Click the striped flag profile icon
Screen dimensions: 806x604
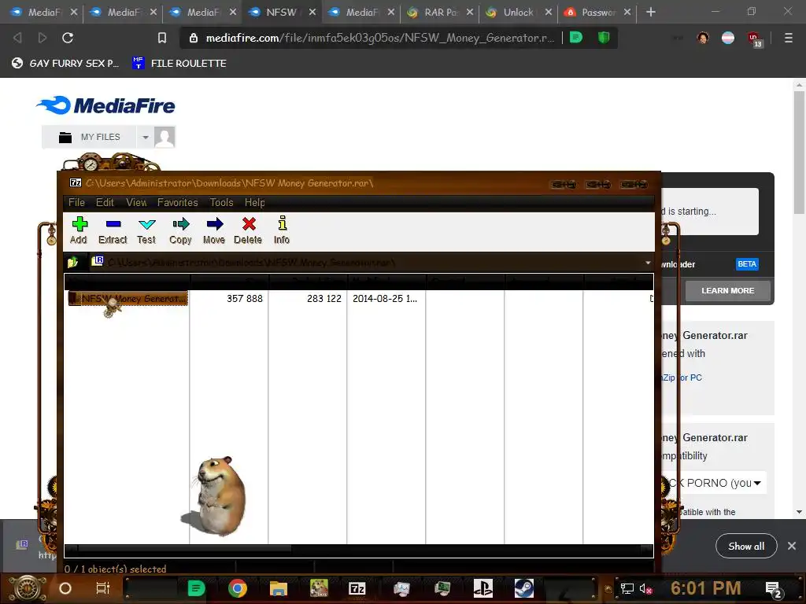click(728, 38)
